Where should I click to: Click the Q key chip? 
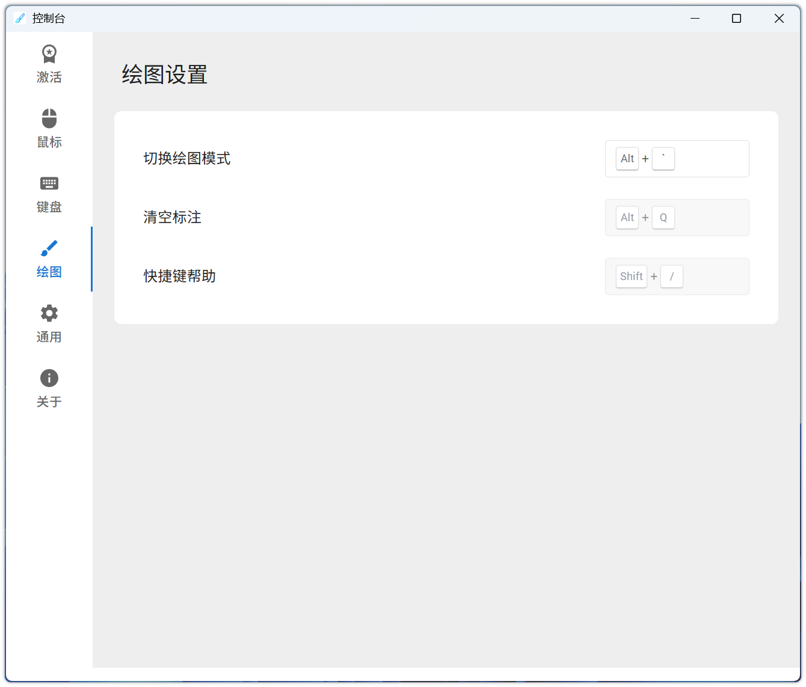pos(663,218)
